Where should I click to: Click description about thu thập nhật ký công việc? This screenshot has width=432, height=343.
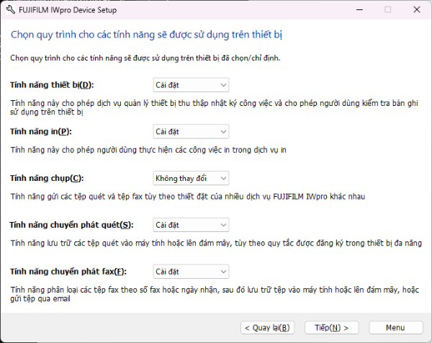(214, 107)
